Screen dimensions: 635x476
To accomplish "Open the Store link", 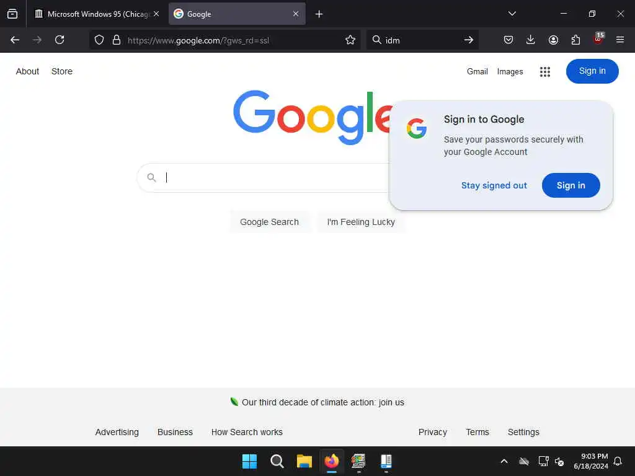I will [62, 71].
